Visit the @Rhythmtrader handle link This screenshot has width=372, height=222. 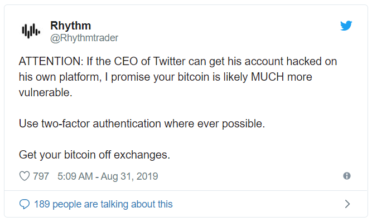click(x=84, y=38)
